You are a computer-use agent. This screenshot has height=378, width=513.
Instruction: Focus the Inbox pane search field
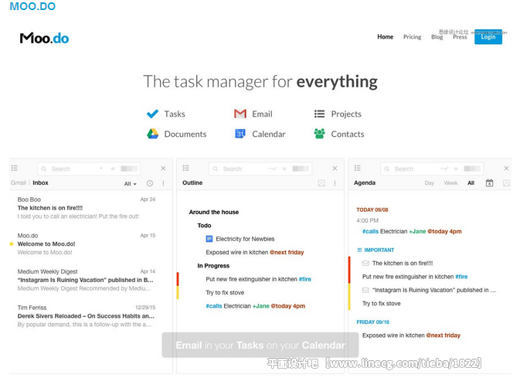coord(89,169)
